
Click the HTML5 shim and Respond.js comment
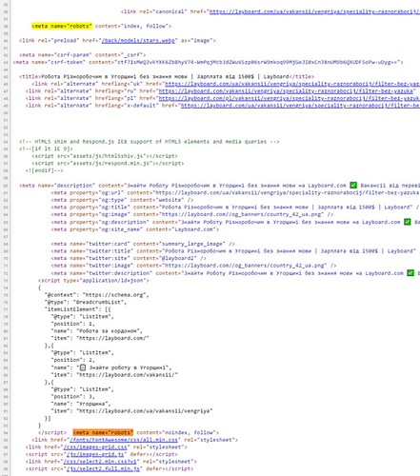coord(149,142)
